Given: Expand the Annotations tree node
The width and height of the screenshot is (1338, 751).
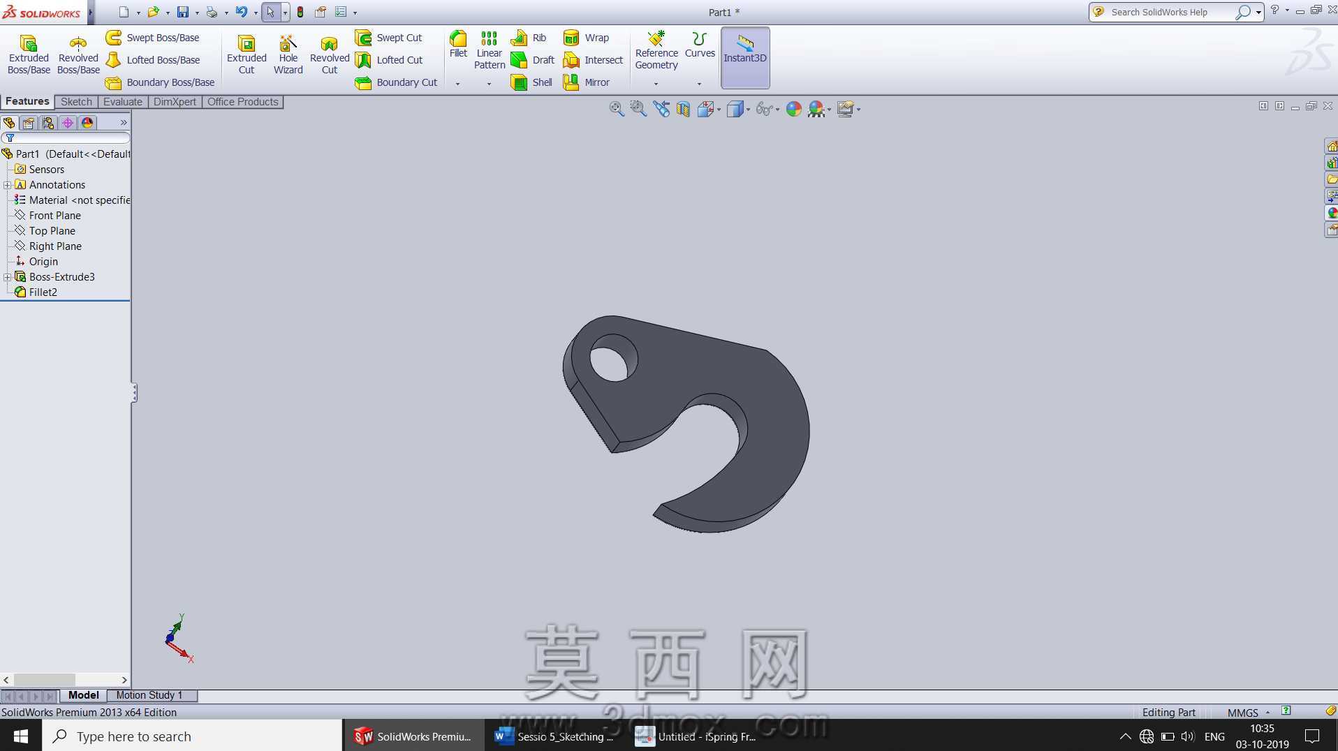Looking at the screenshot, I should (7, 185).
